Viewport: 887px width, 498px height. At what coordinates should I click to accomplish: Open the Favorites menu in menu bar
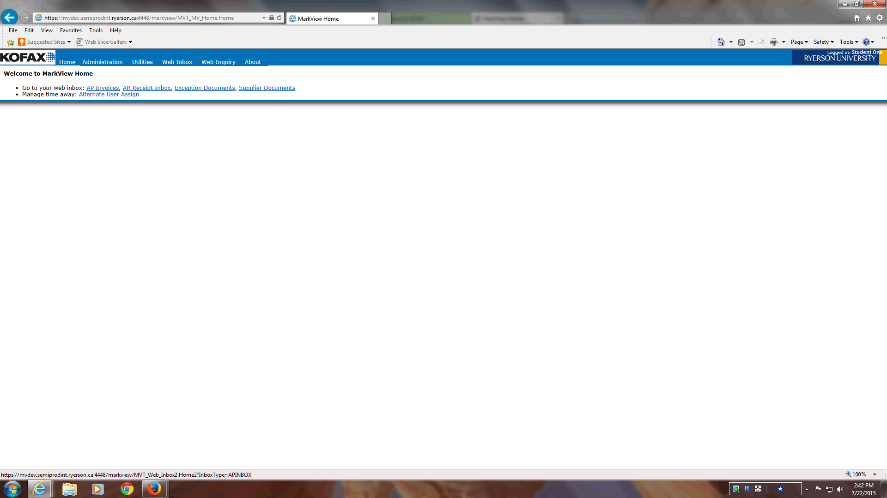point(71,30)
